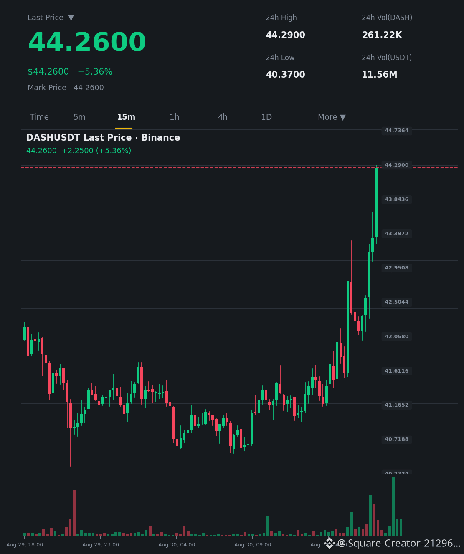Click the 42.5044 price axis label
Screen dimensions: 464x554
[x=397, y=302]
